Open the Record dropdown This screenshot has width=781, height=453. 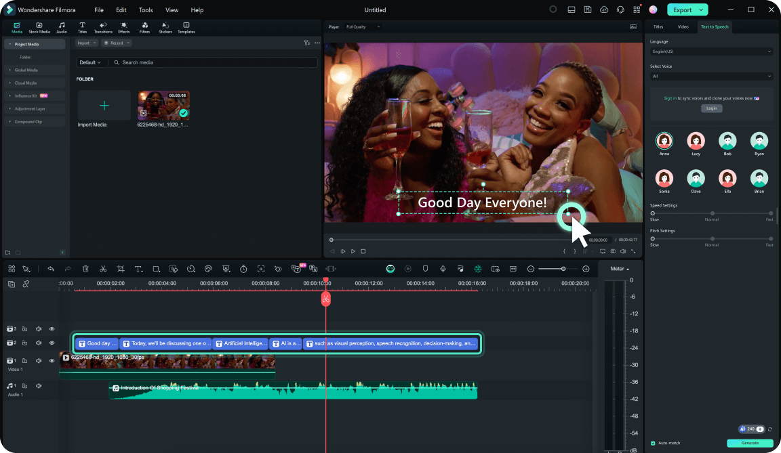[117, 43]
